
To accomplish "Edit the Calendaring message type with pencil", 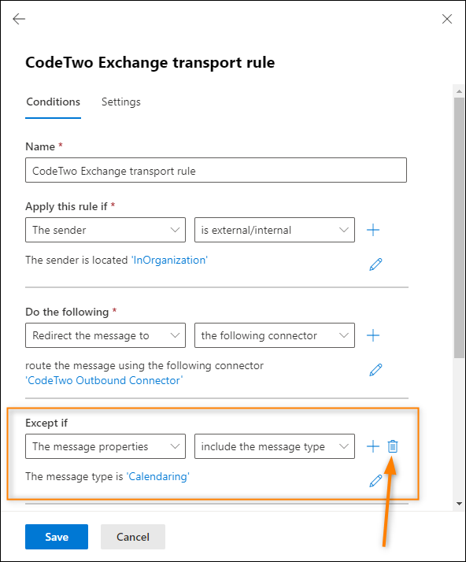I will pyautogui.click(x=375, y=481).
